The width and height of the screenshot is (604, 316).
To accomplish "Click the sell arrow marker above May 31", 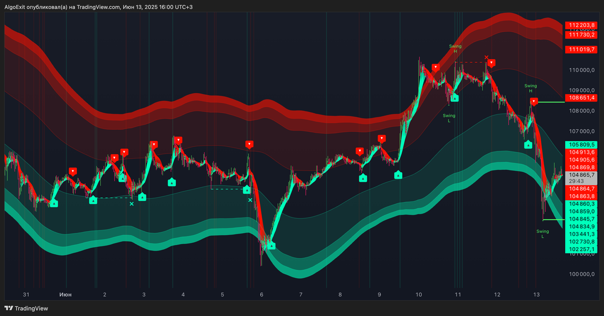I will (72, 170).
